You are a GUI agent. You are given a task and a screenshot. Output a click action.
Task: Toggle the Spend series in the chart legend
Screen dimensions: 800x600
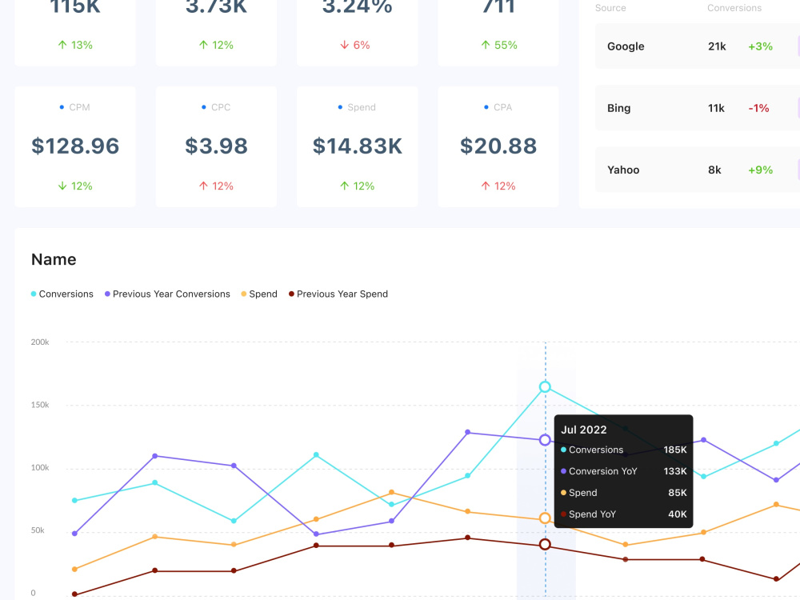click(x=259, y=294)
